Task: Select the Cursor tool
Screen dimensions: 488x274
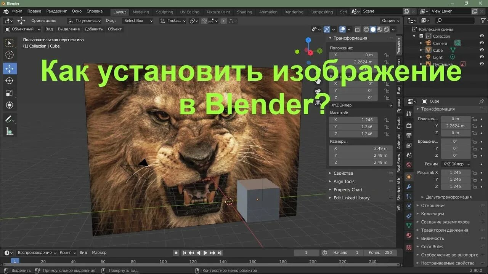Action: coord(10,55)
